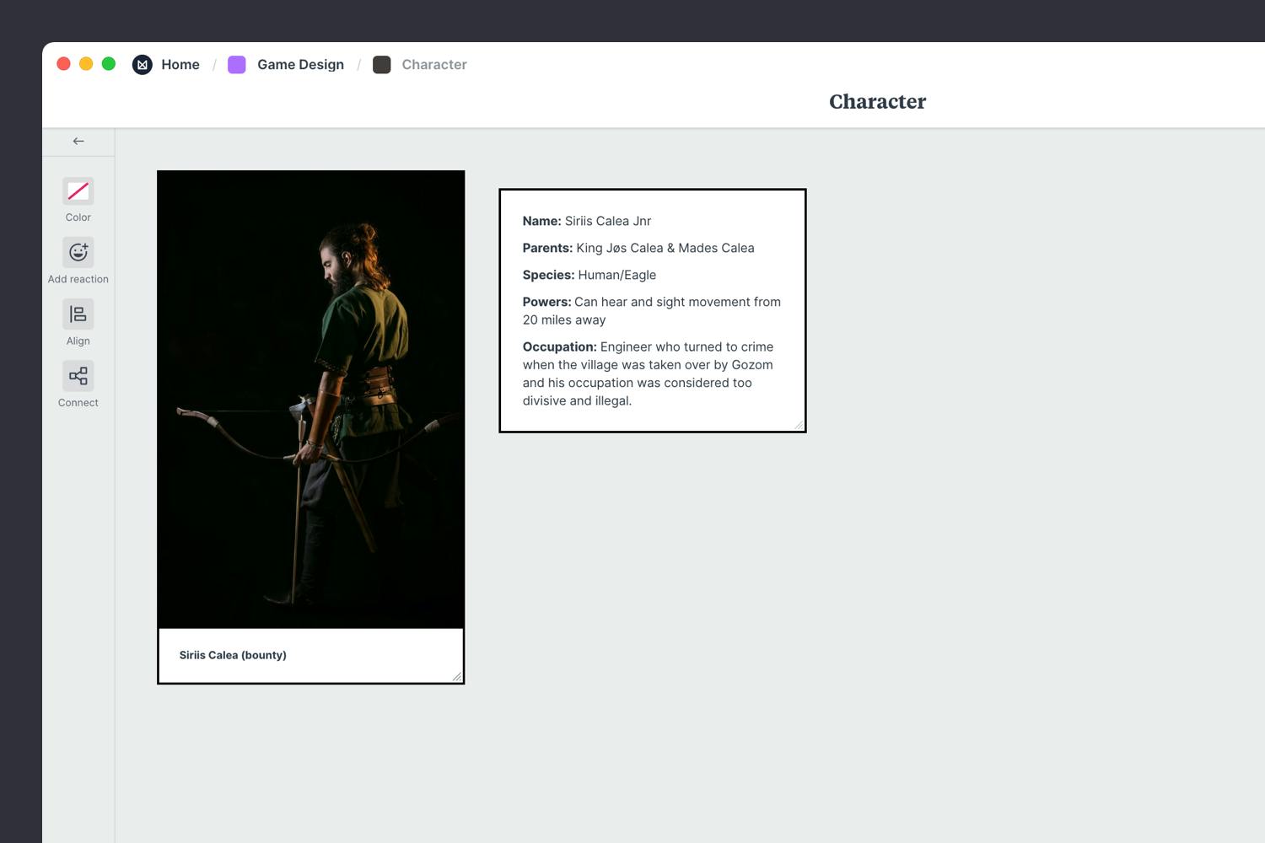Click the pink diagonal color swatch on the Color tool
The image size is (1265, 843).
tap(78, 191)
